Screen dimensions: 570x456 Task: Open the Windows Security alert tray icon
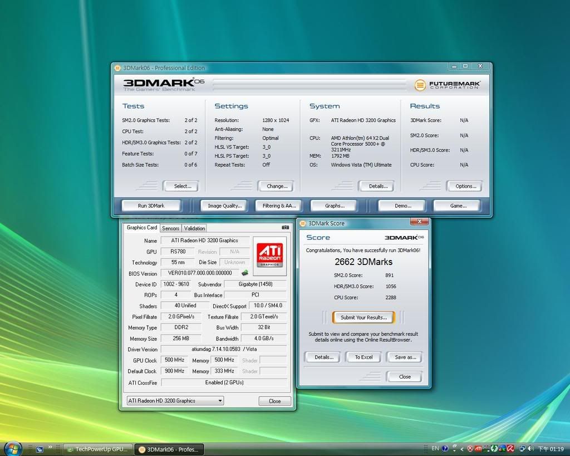pyautogui.click(x=470, y=449)
